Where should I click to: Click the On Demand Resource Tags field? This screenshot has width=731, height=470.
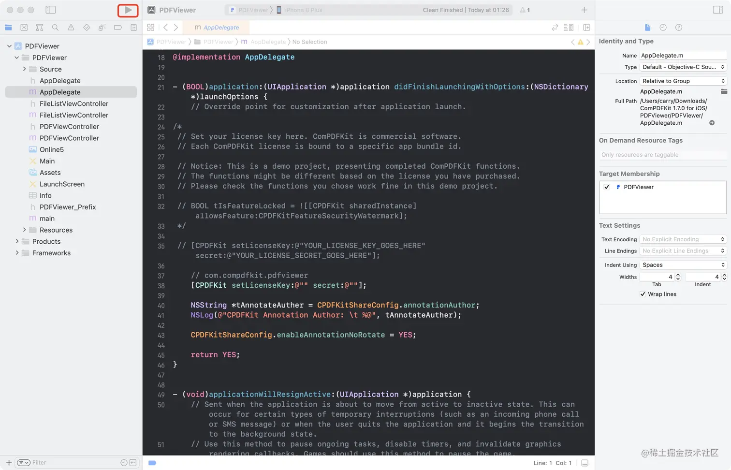click(663, 155)
